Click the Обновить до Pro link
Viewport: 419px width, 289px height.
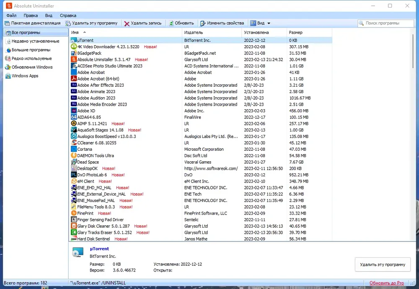386,283
